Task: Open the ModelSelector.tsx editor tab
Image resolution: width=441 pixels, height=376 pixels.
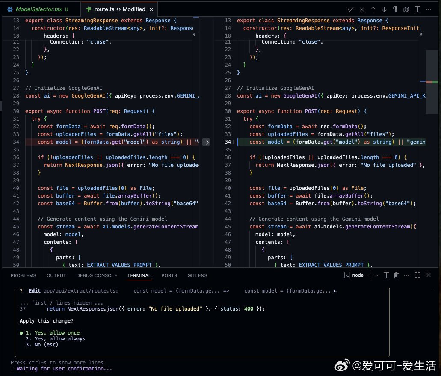Action: 41,9
